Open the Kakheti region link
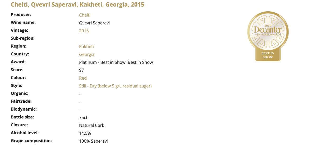 [x=87, y=46]
